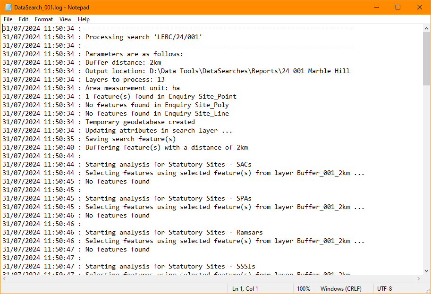Open the Help menu
Screen dimensions: 431x294
coord(84,19)
